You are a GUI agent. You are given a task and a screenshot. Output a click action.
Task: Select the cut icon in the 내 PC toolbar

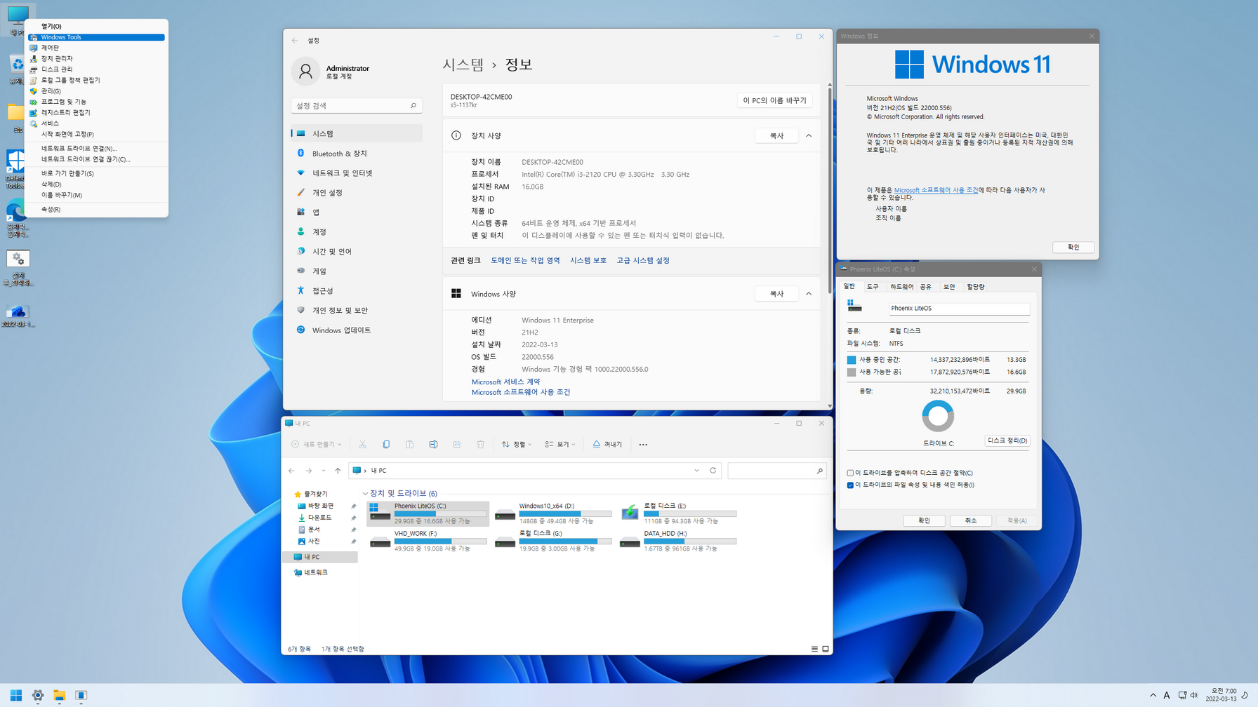click(362, 444)
